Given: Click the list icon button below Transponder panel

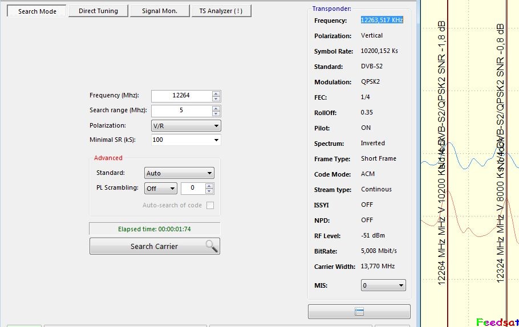Looking at the screenshot, I should pyautogui.click(x=359, y=312).
